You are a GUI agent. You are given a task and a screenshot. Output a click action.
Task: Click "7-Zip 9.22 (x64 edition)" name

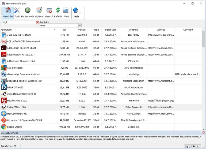pyautogui.click(x=19, y=35)
